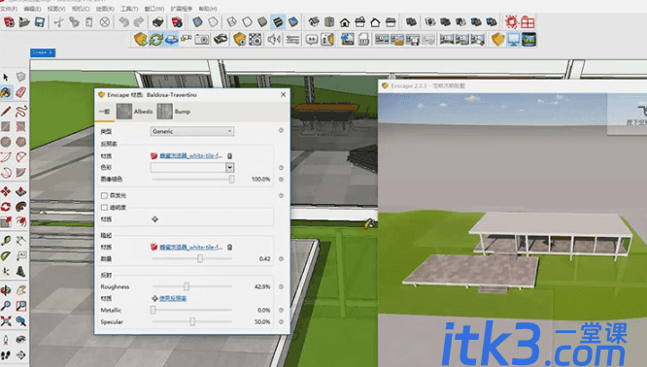Select the Eraser tool in left toolbar
This screenshot has height=367, width=647.
[21, 92]
